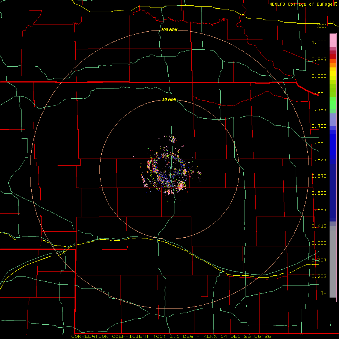Select the 0.520 scale value
339x339 pixels.
[319, 193]
